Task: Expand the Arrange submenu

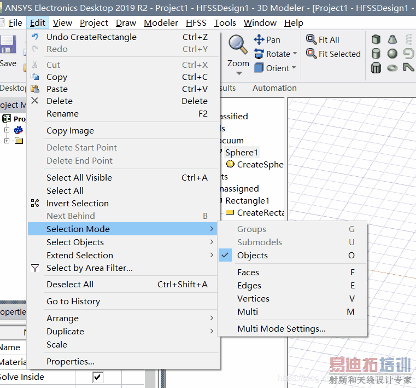Action: [124, 318]
